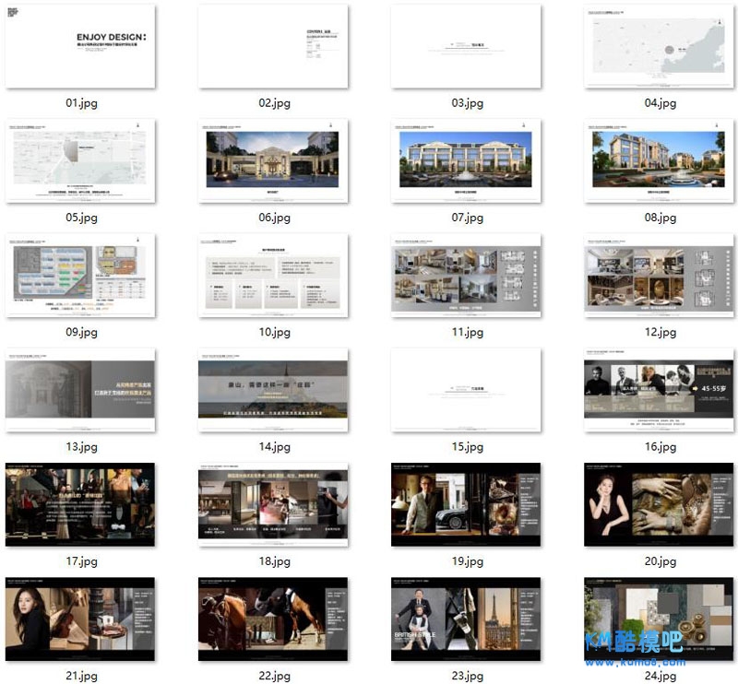Click the 13.jpg filename label

coord(81,447)
